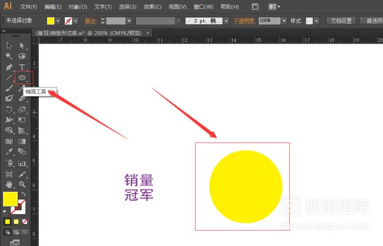Select the Free Transform tool
Image resolution: width=383 pixels, height=246 pixels.
[x=22, y=119]
